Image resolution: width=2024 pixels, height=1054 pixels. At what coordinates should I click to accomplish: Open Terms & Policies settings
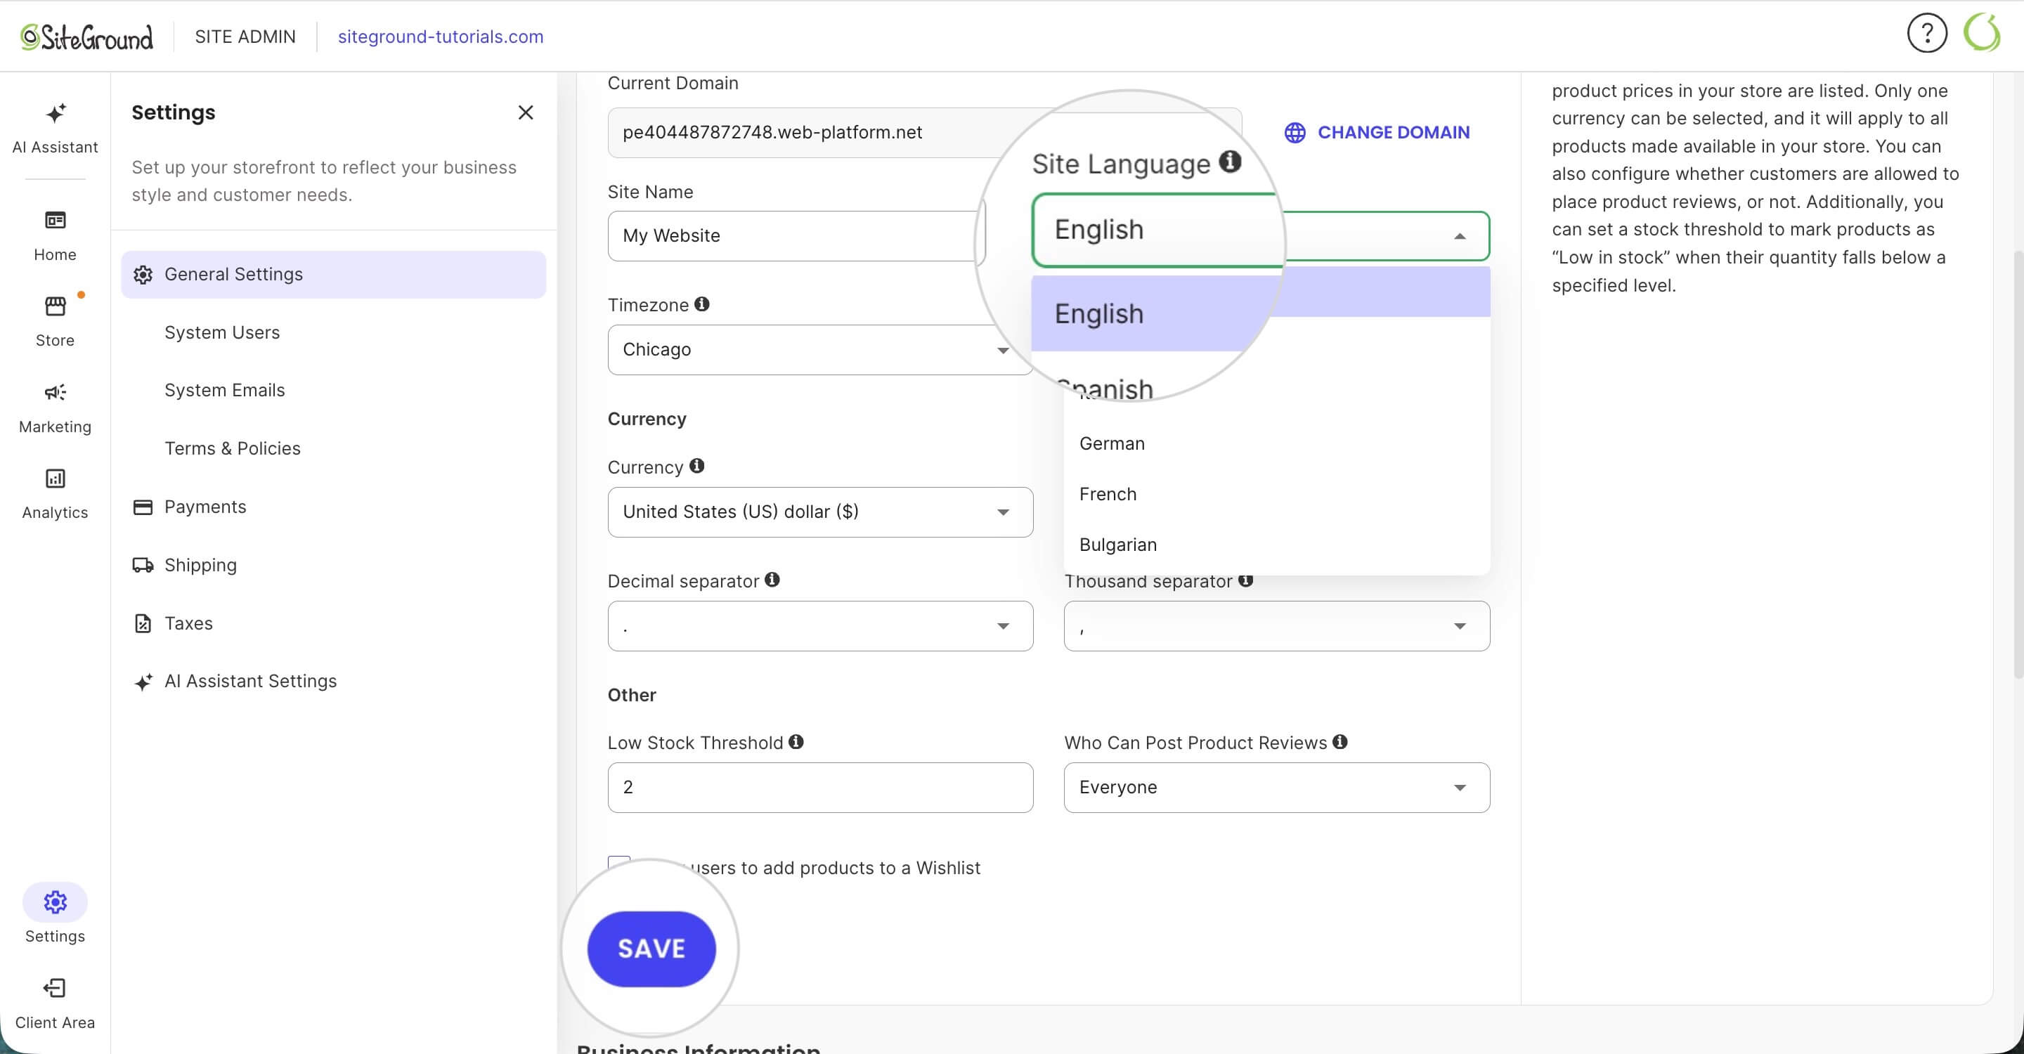tap(233, 448)
